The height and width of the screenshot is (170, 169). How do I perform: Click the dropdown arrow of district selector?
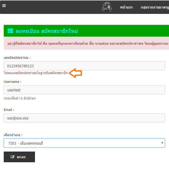pos(162,143)
